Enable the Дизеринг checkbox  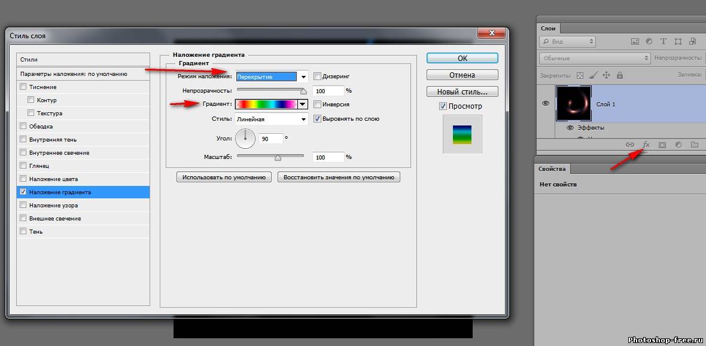tap(318, 76)
